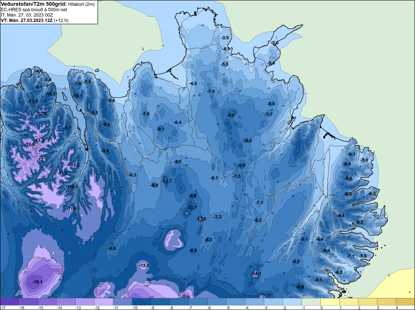Click the legend swatch between -9 and -8

(160, 302)
